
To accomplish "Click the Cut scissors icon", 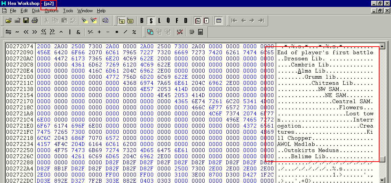I will point(47,21).
